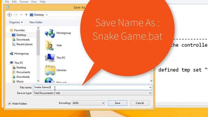Click the Homegroup sidebar icon

[x=11, y=53]
